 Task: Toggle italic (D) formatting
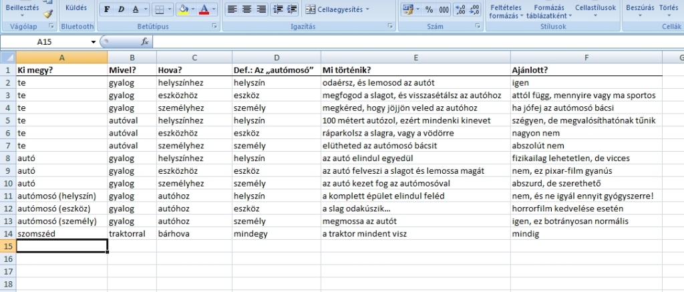point(121,9)
